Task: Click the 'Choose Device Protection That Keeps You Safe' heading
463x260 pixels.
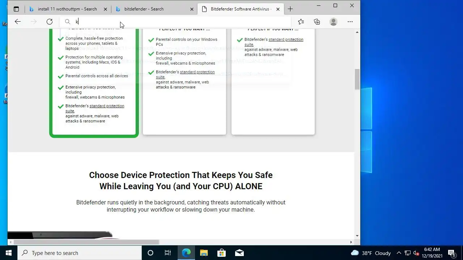Action: pos(181,181)
